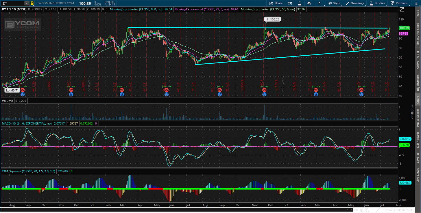This screenshot has width=421, height=213.
Task: Click the MovAvgExponential (CLOSE, 50, 0, no) study label
Action: click(268, 9)
